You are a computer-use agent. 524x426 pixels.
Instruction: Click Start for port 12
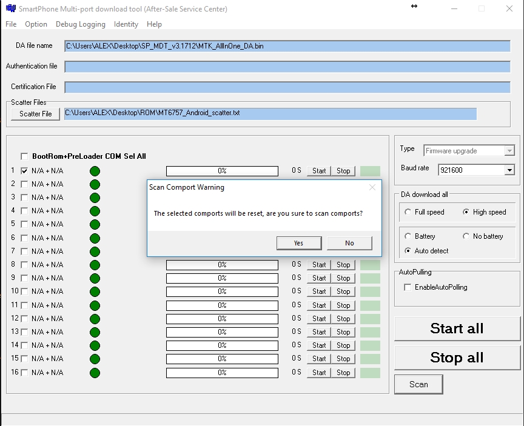pyautogui.click(x=319, y=319)
